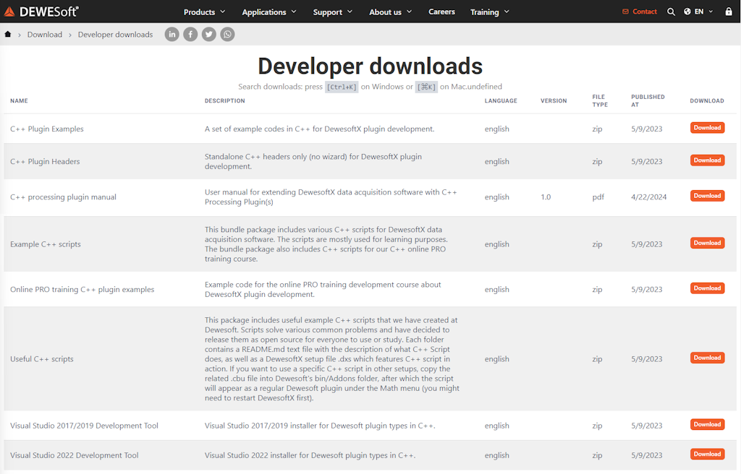Screen dimensions: 741x474
Task: Go to Download breadcrumb
Action: point(44,35)
